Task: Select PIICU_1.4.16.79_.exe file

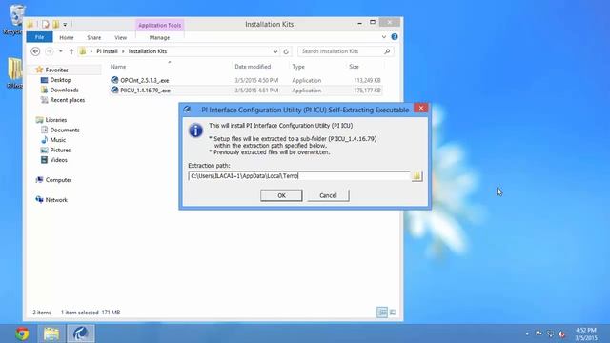Action: [146, 91]
